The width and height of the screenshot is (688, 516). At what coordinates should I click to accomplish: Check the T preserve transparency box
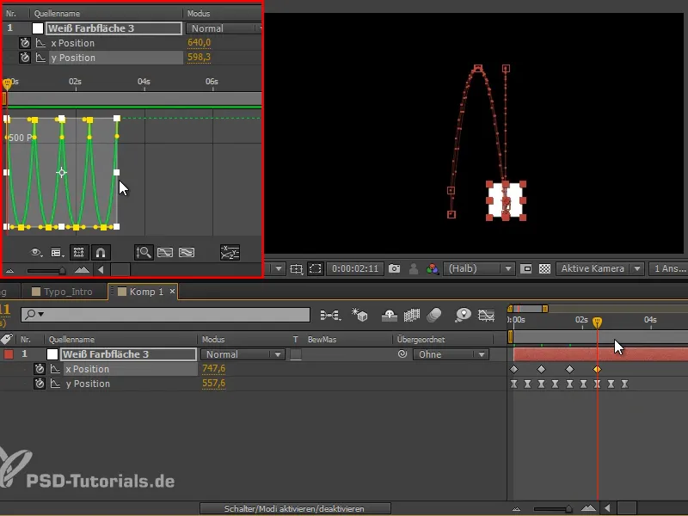(296, 354)
